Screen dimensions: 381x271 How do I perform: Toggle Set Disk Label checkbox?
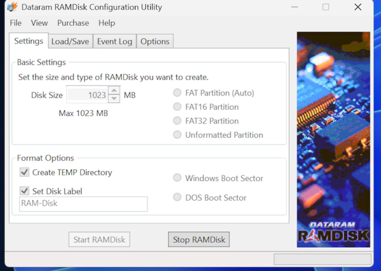coord(24,191)
